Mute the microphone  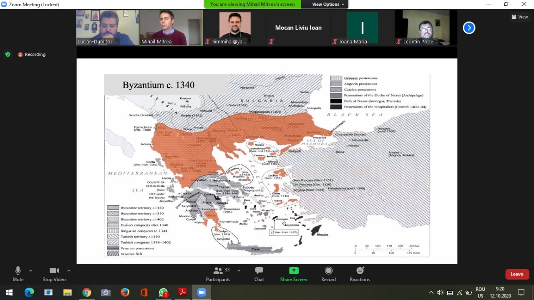pyautogui.click(x=18, y=274)
